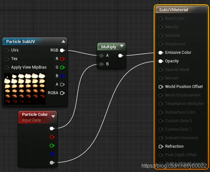Select the Multiply node title
Viewport: 210px width, 172px height.
[108, 47]
